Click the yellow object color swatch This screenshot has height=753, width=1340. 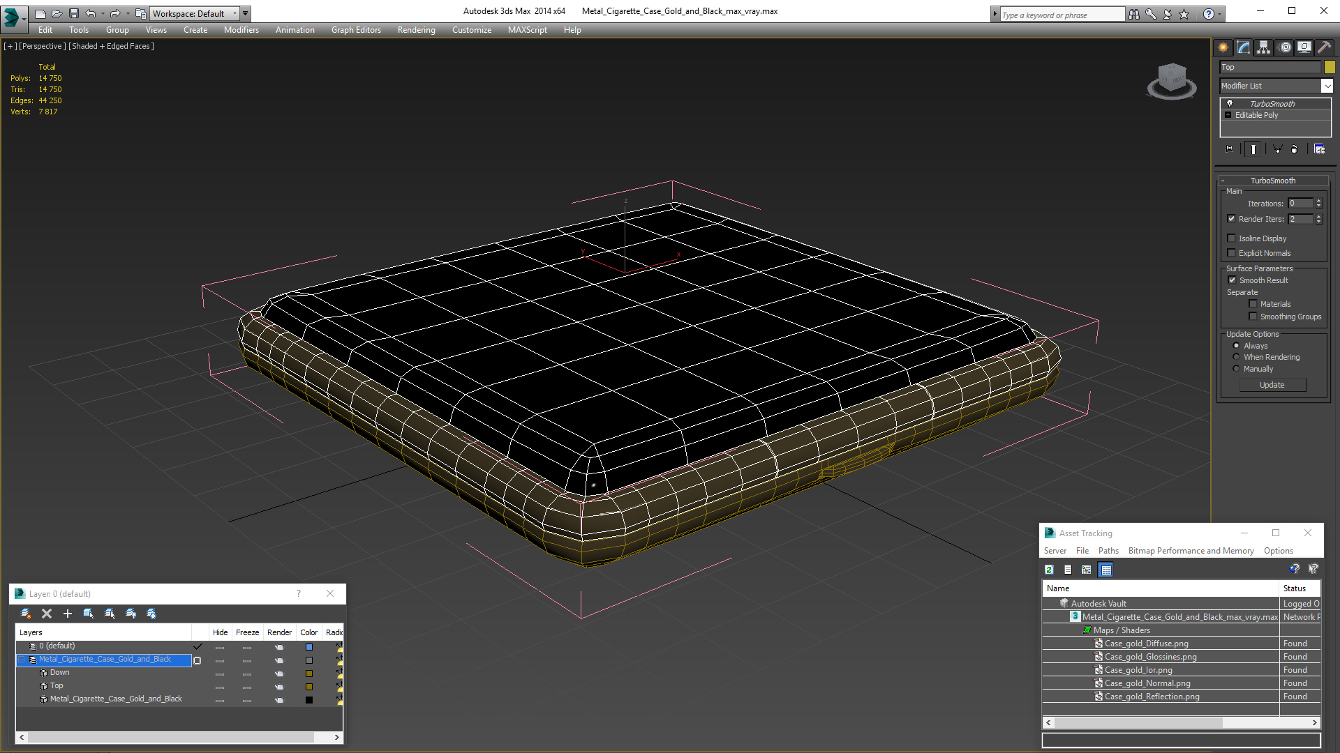tap(1330, 67)
